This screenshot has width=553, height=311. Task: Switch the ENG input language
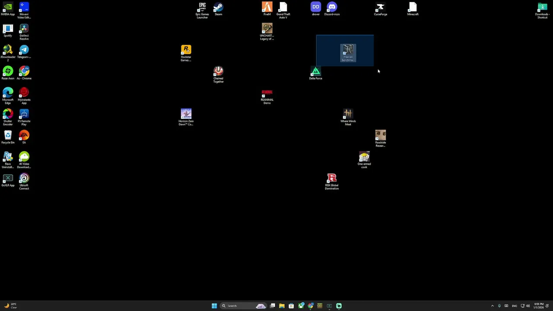pos(514,306)
